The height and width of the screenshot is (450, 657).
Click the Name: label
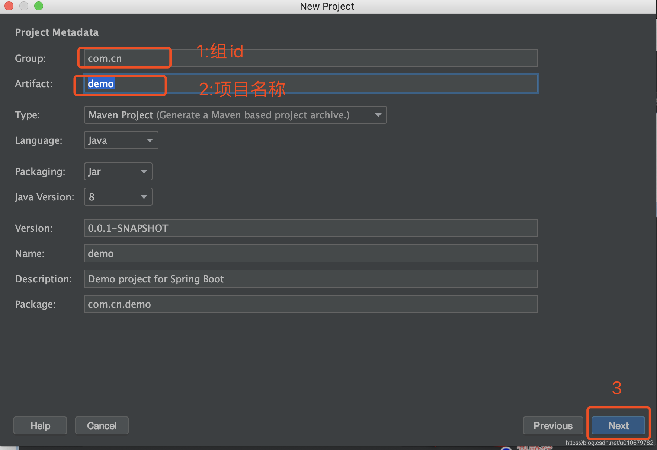30,254
